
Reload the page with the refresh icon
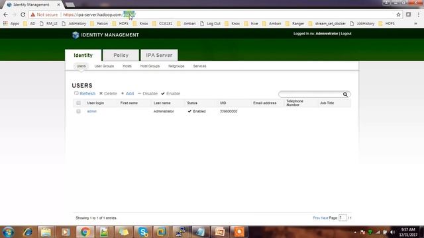point(23,15)
